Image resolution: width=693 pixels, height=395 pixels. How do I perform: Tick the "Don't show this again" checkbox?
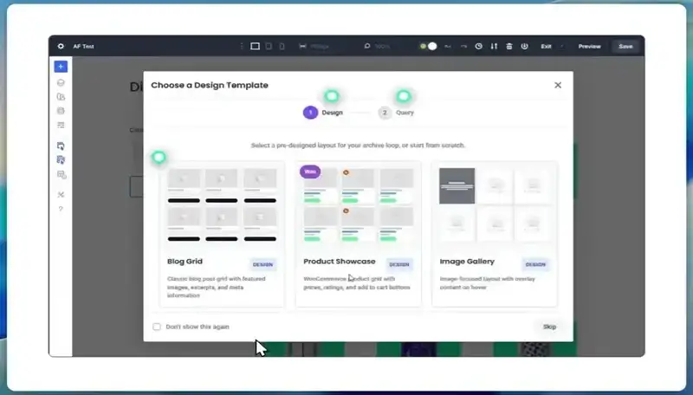pyautogui.click(x=157, y=327)
